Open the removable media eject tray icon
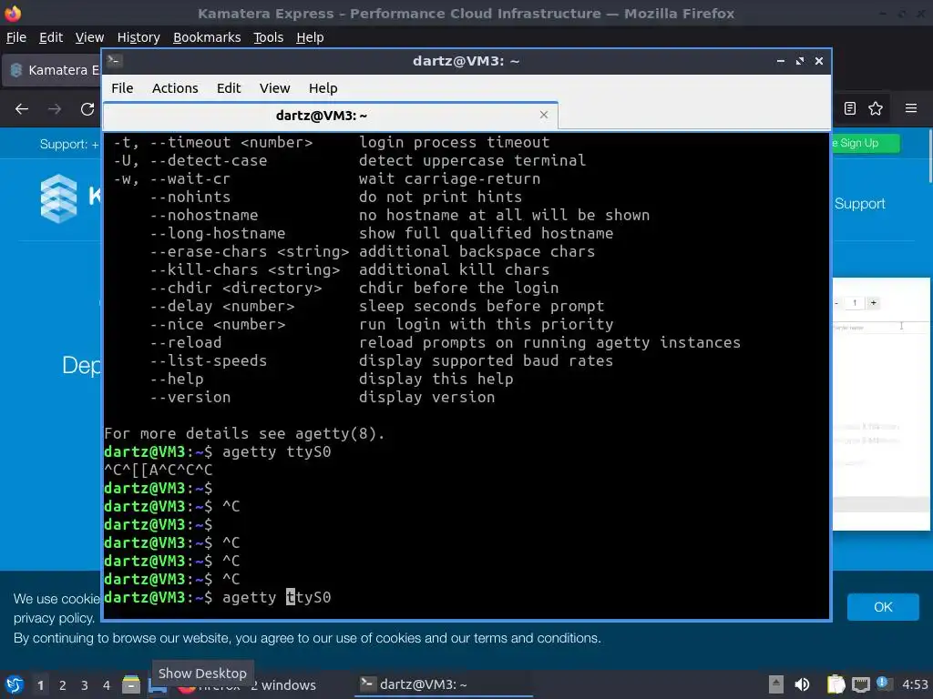Image resolution: width=933 pixels, height=699 pixels. (x=775, y=684)
